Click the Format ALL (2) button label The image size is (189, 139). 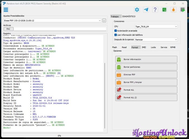pyautogui.click(x=130, y=98)
